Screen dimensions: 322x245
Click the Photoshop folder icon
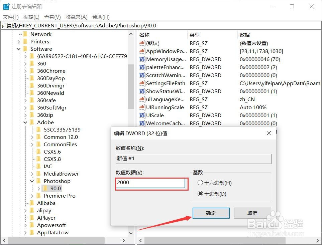click(38, 181)
